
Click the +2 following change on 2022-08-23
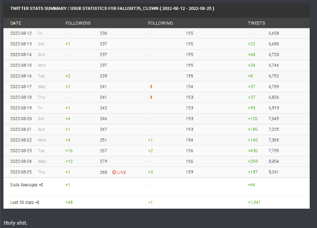click(x=150, y=151)
